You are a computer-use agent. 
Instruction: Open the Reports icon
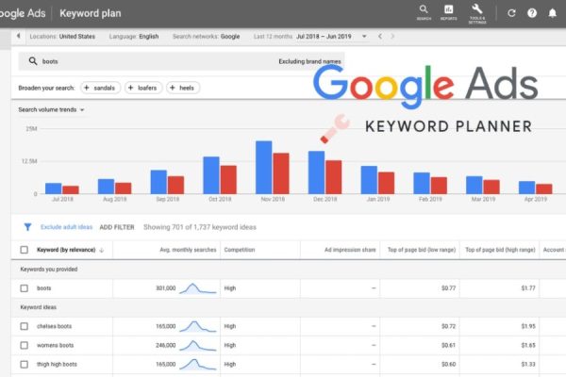449,12
